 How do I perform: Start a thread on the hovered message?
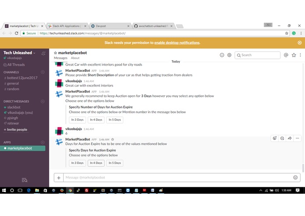click(282, 138)
